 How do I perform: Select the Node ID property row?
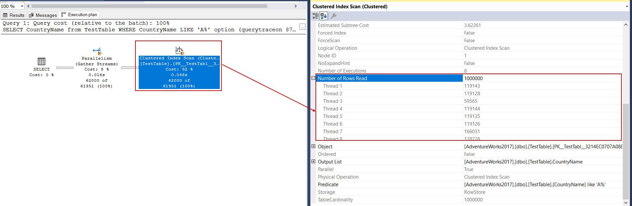coord(469,56)
